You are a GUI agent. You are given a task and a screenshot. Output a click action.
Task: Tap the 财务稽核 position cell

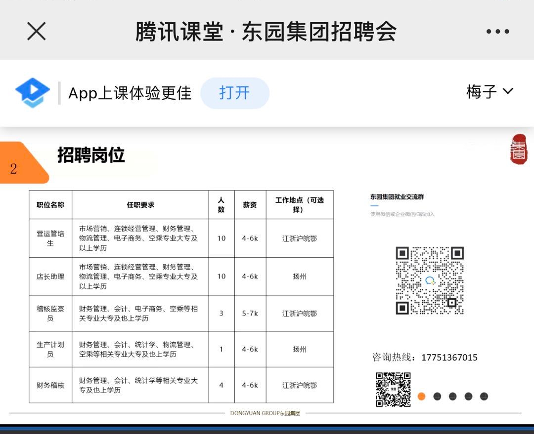(50, 385)
